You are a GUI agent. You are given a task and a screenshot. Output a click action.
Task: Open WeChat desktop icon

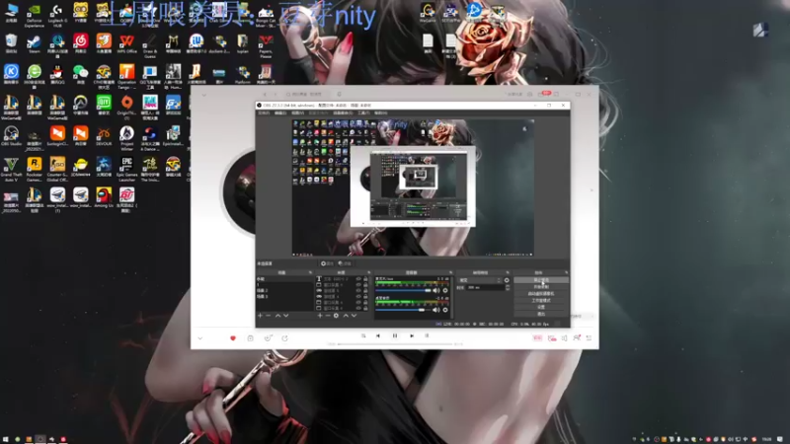tap(81, 75)
